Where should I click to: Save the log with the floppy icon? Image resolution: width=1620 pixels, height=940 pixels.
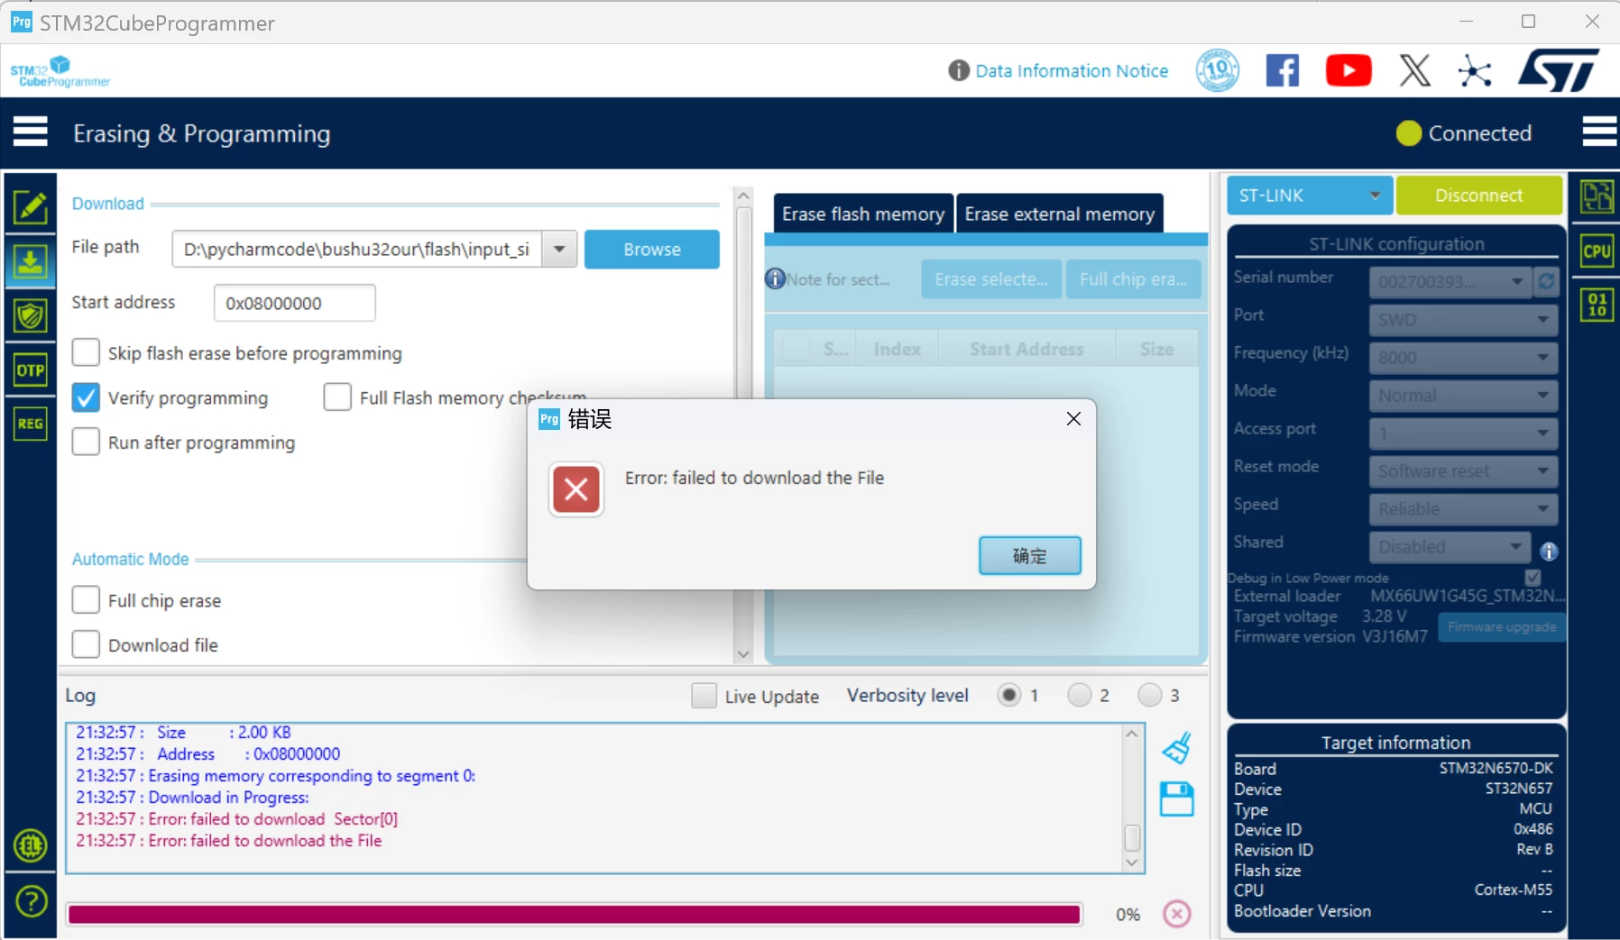point(1177,799)
